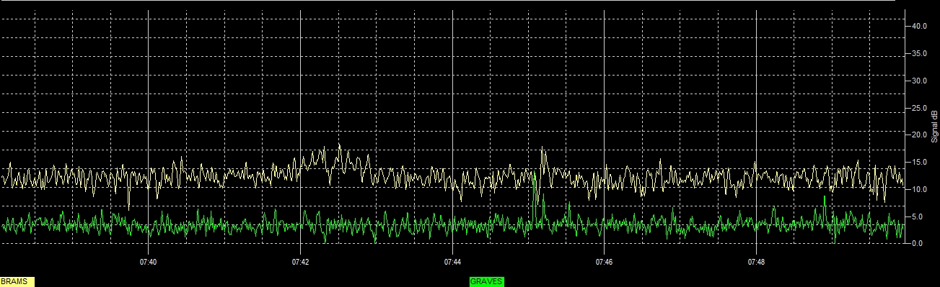The width and height of the screenshot is (940, 287).
Task: Click the 07:42 time axis label
Action: click(301, 263)
